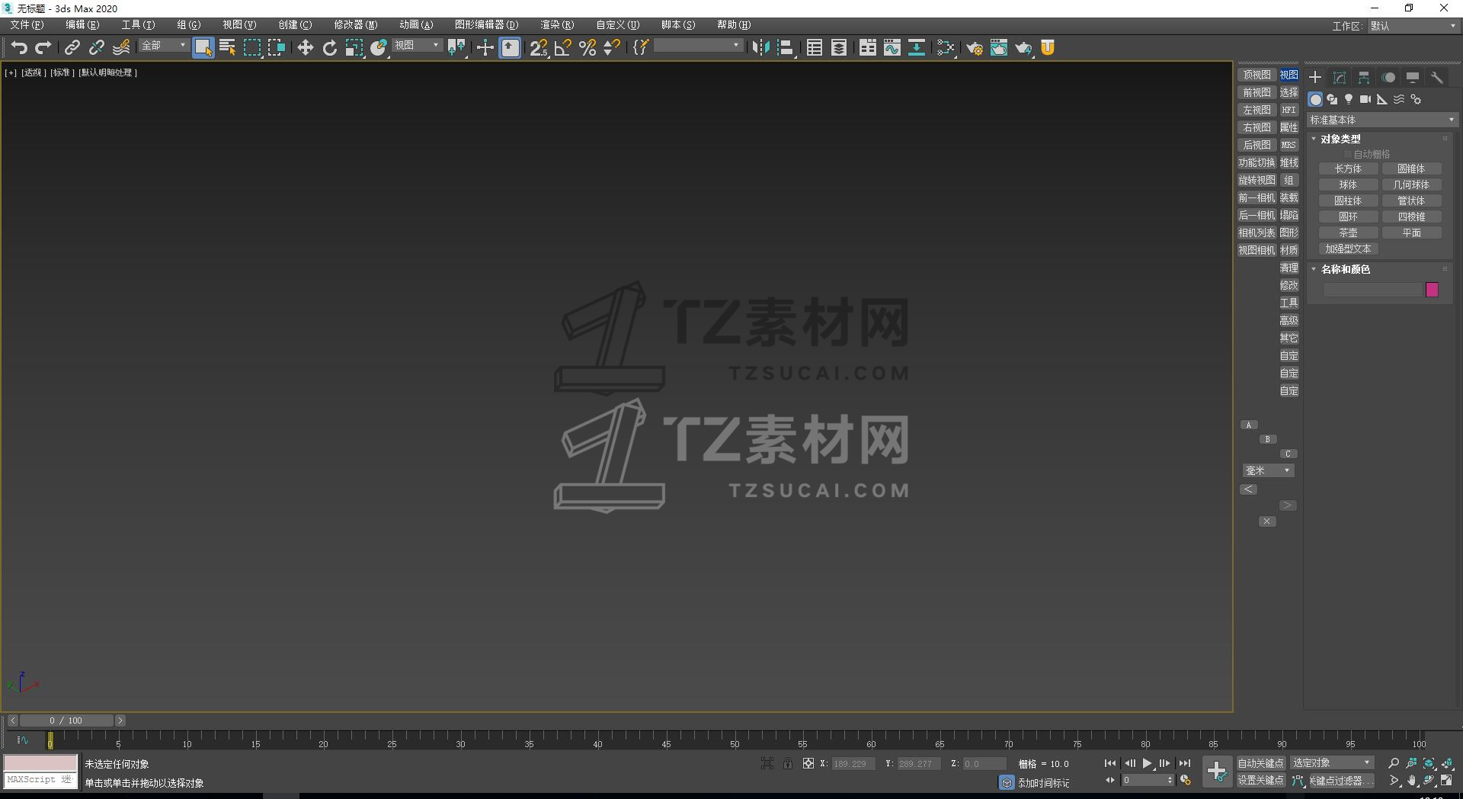The image size is (1463, 799).
Task: Collapse the 对象类型 rollout
Action: tap(1340, 139)
